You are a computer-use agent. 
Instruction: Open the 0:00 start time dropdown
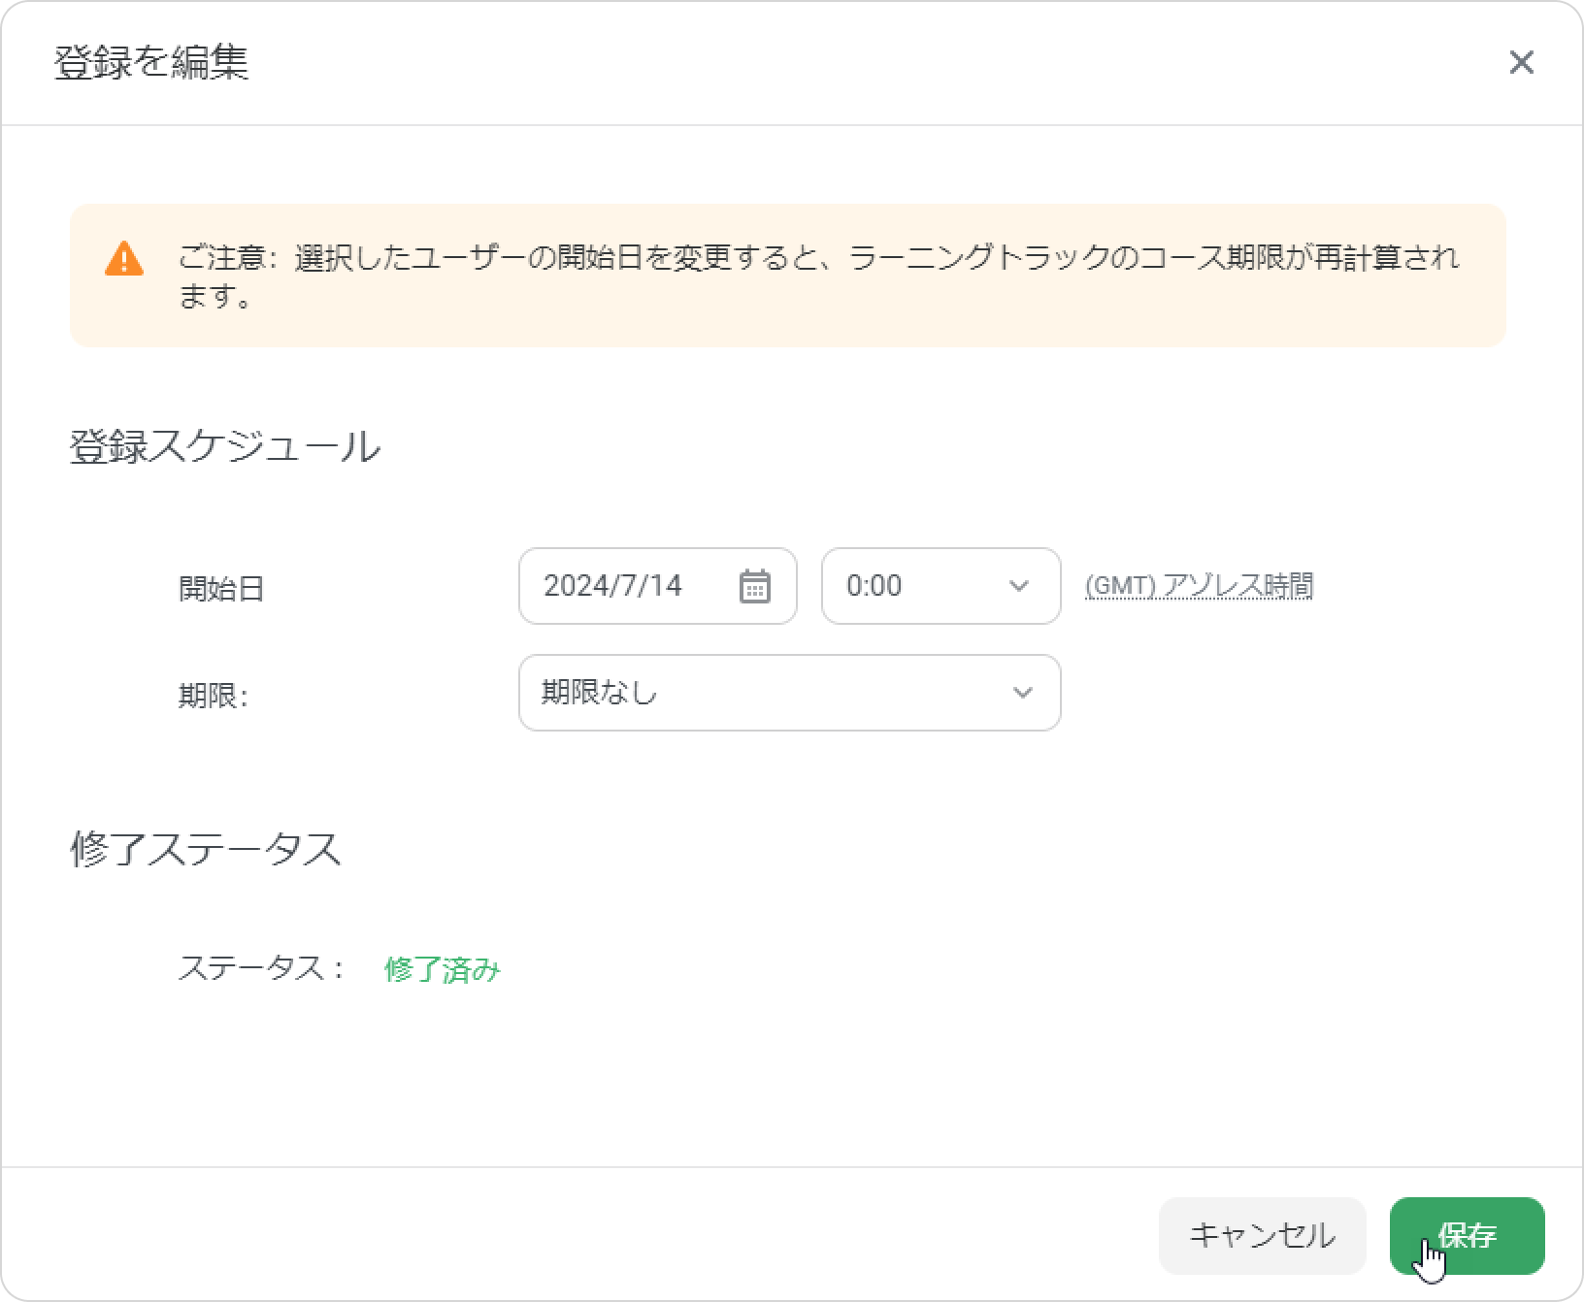click(940, 586)
